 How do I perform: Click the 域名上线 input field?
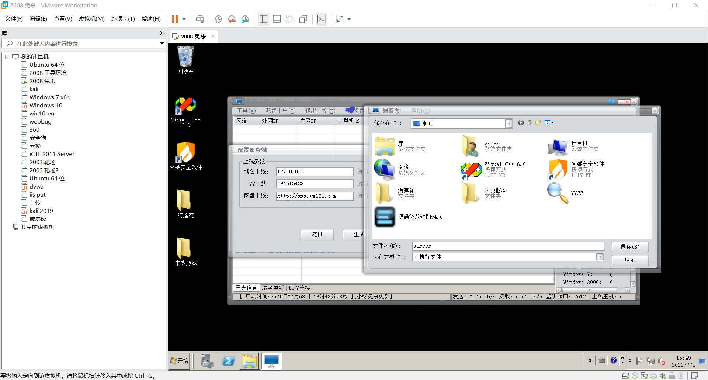pyautogui.click(x=315, y=172)
